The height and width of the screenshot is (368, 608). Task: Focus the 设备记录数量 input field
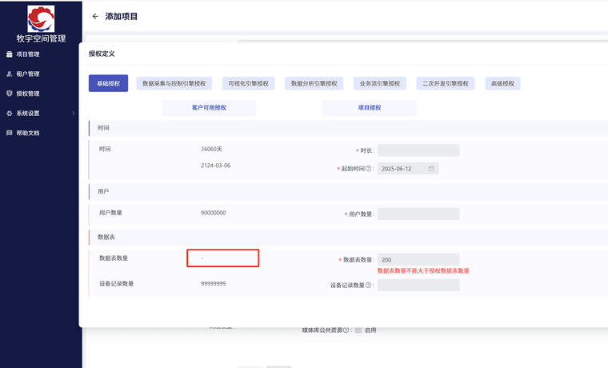418,285
